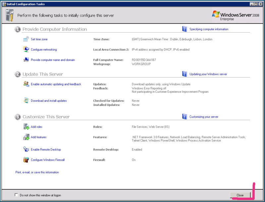265x202 pixels.
Task: Click the Checked for Updates Never value
Action: click(x=135, y=101)
